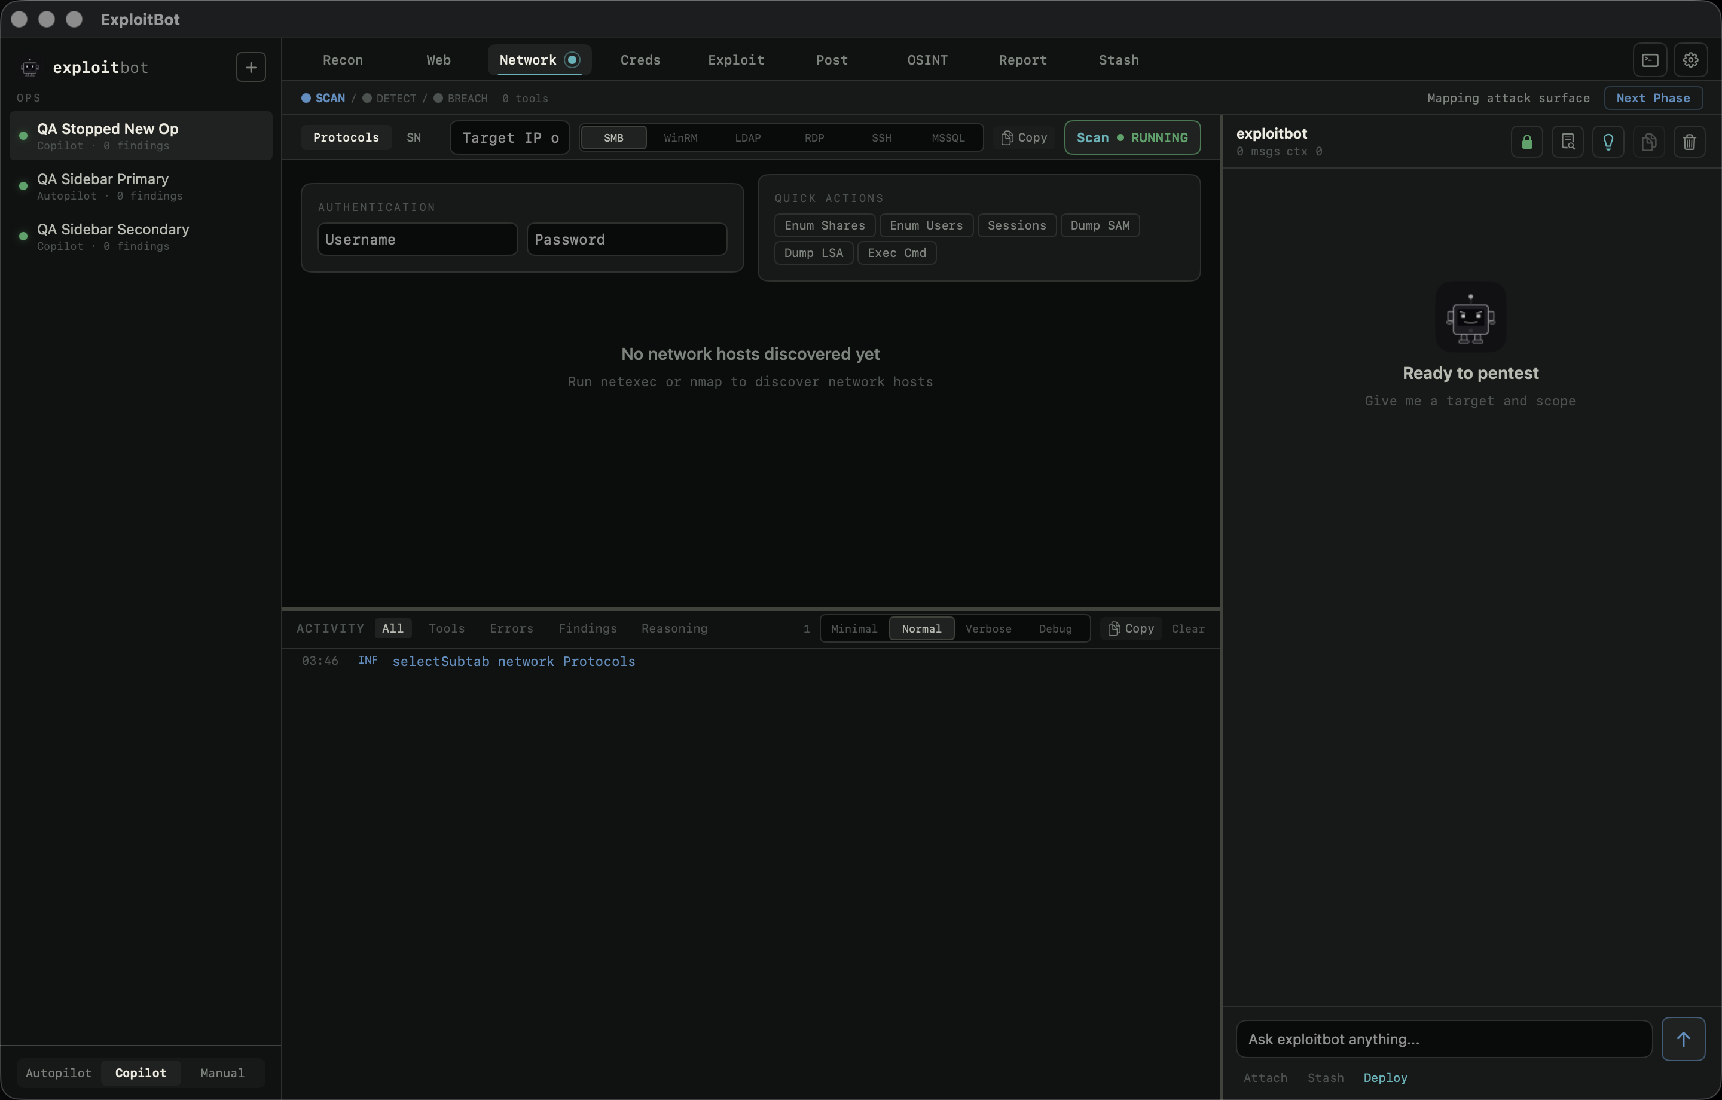Viewport: 1722px width, 1100px height.
Task: Run Dump SAM quick action
Action: (x=1100, y=225)
